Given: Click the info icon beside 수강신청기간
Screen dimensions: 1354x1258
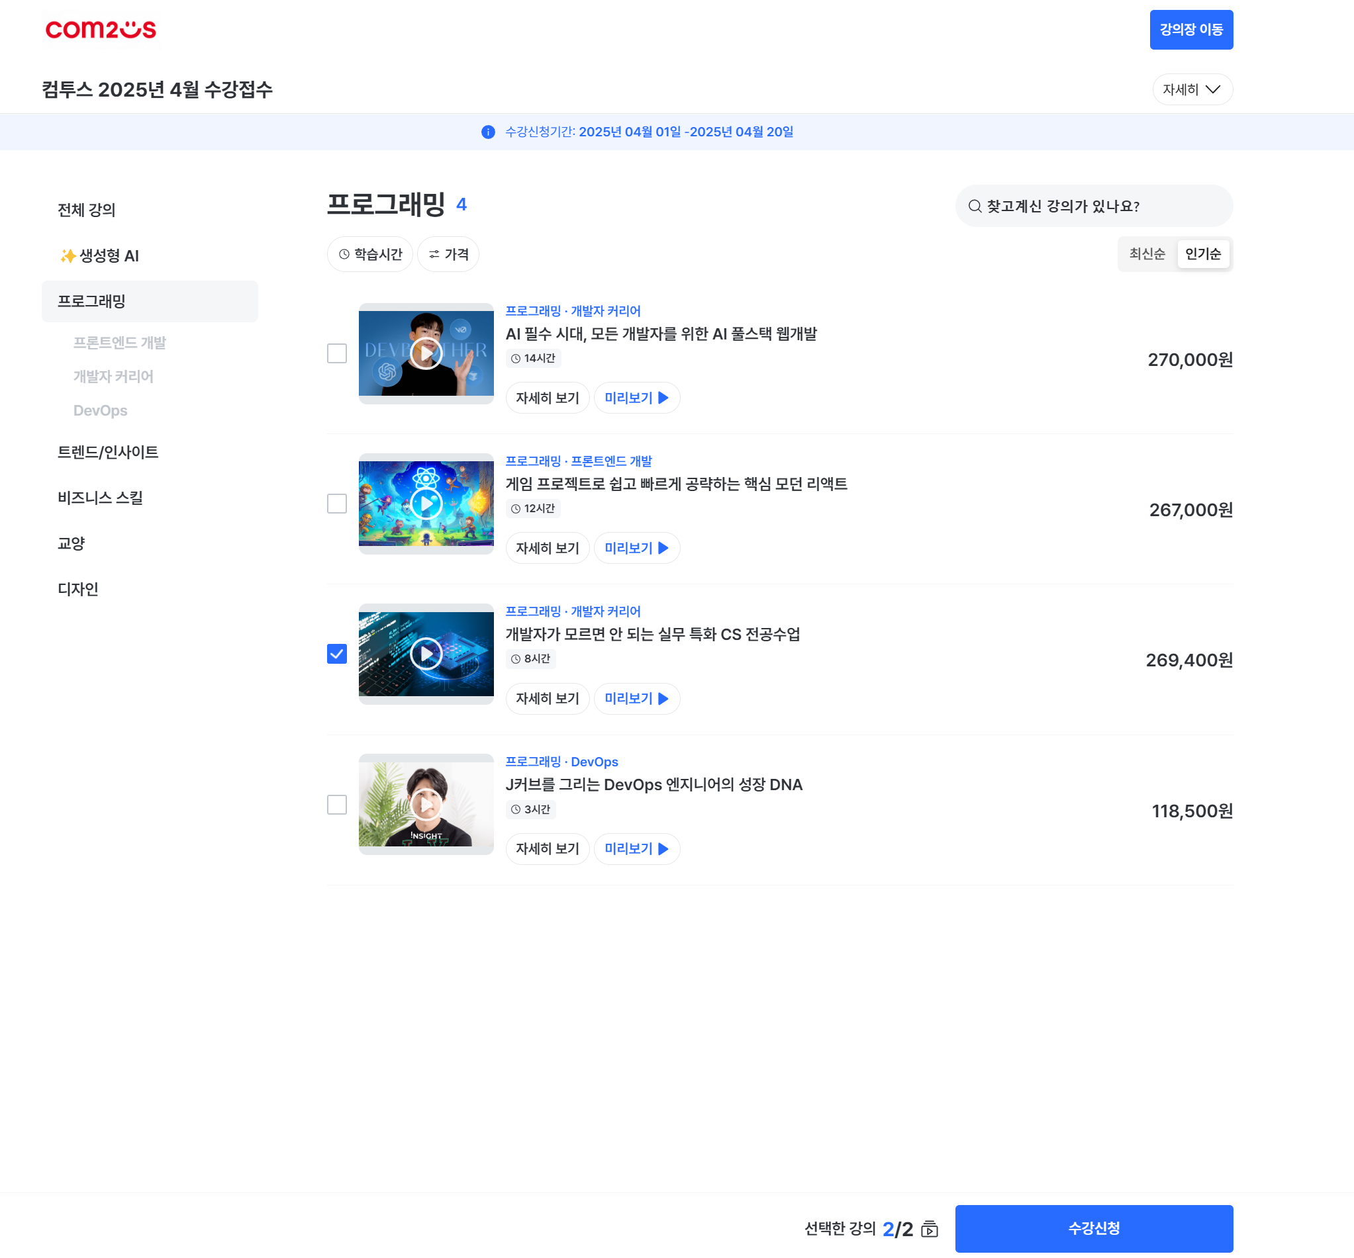Looking at the screenshot, I should 488,132.
